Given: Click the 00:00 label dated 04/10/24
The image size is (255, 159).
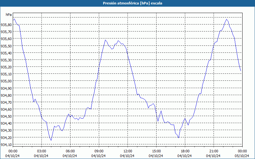Looking at the screenshot, I should [x=13, y=151].
